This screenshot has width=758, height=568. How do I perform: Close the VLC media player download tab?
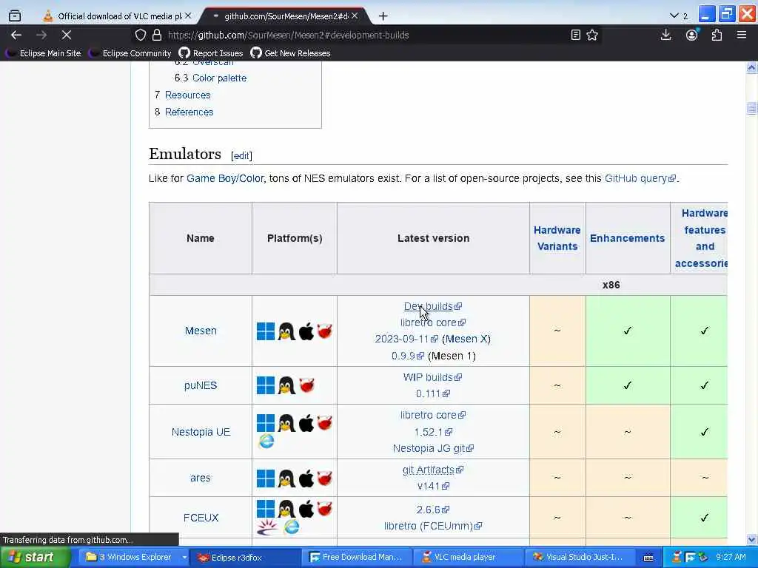pos(188,16)
